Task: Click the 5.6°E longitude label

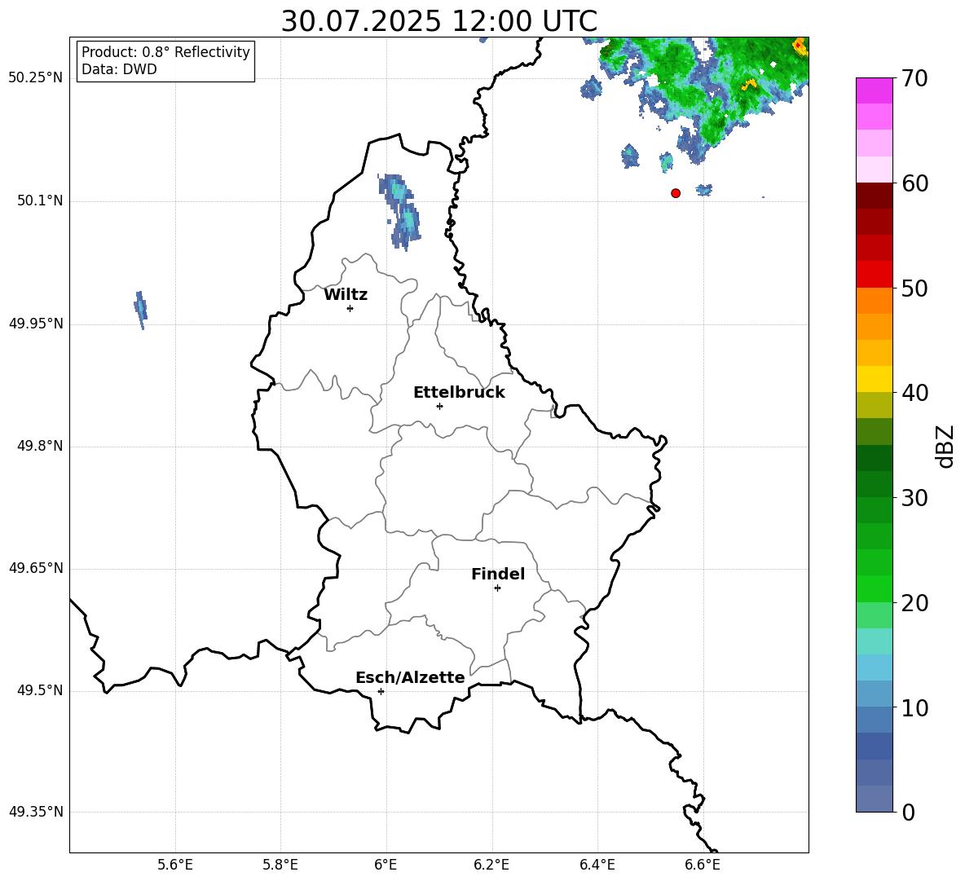Action: coord(175,865)
